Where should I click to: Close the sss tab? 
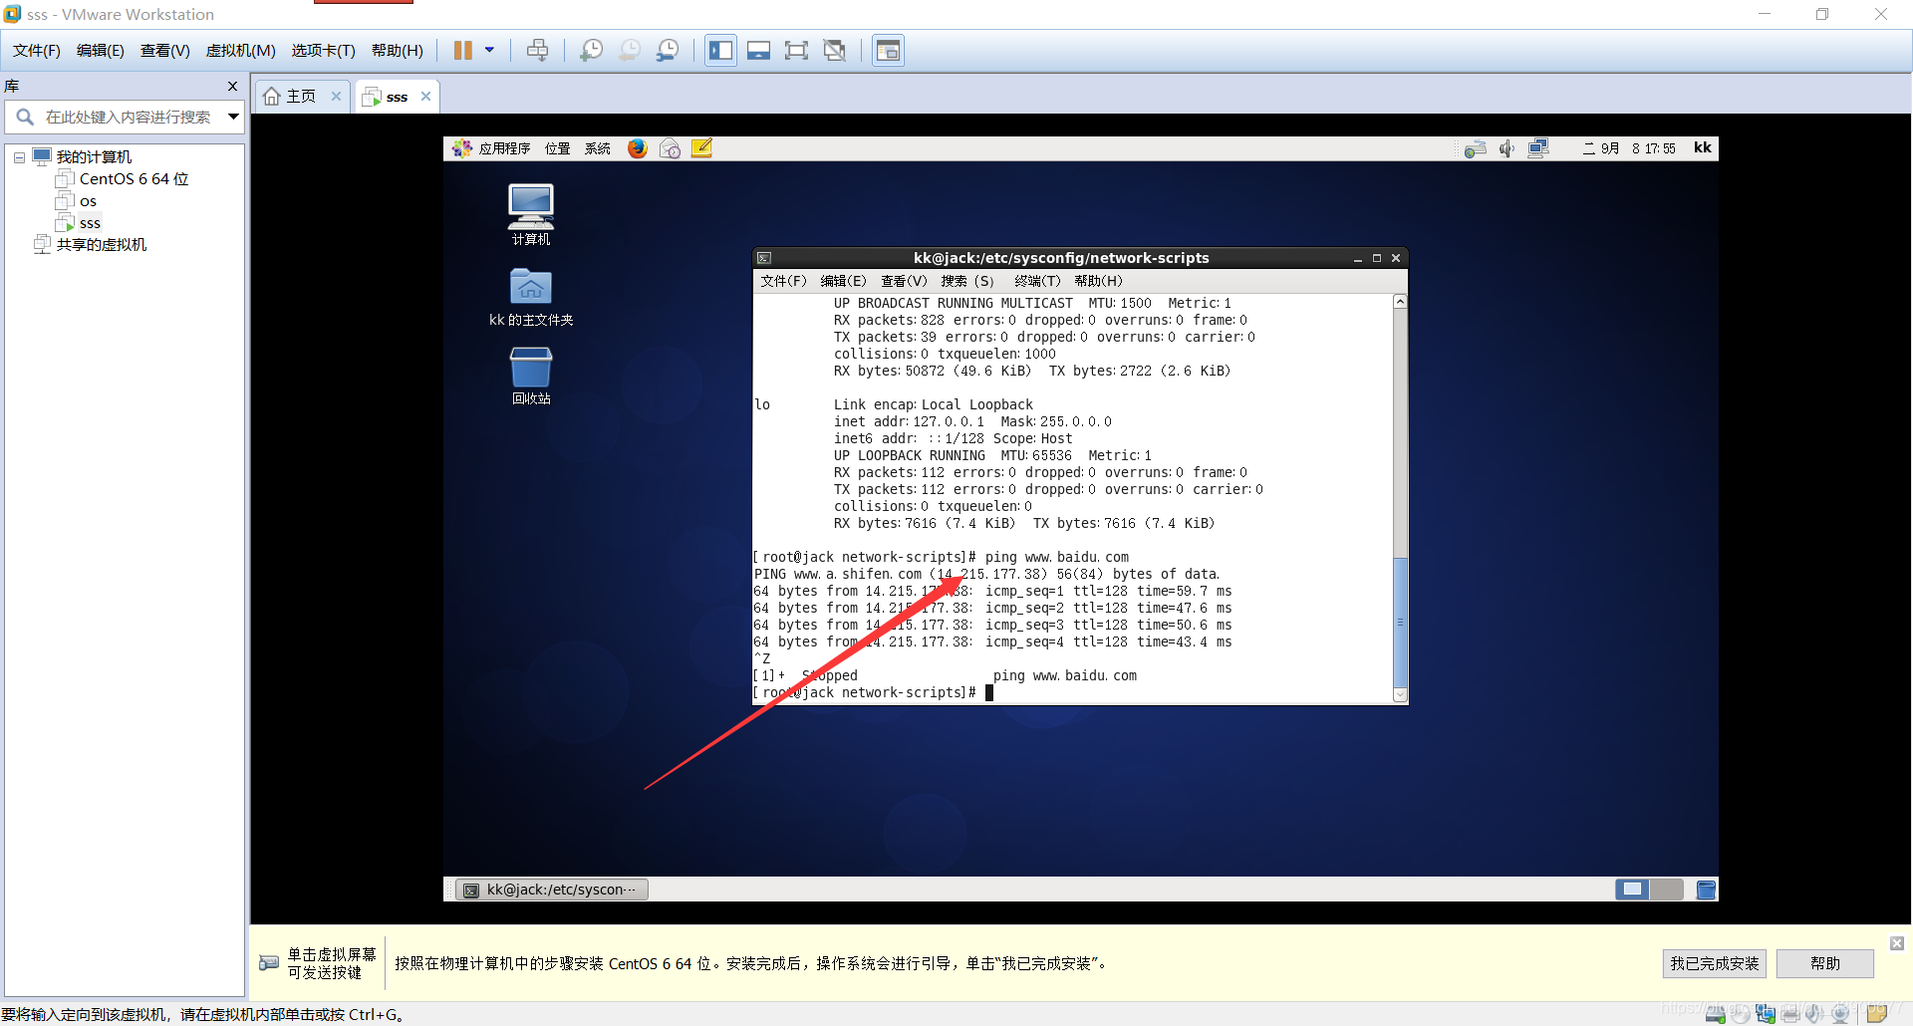click(425, 97)
